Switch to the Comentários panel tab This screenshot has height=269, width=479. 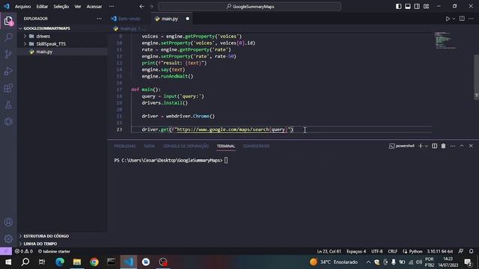tap(256, 146)
